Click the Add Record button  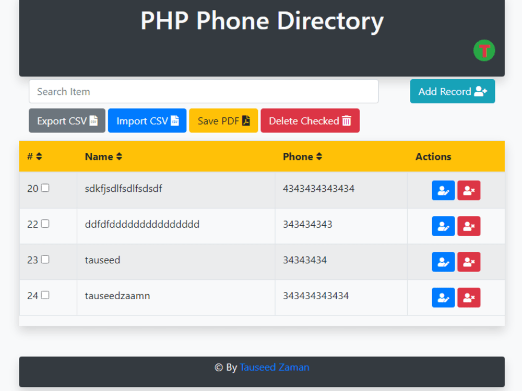(453, 91)
